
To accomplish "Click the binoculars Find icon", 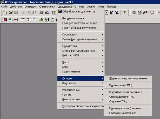I will (x=111, y=12).
